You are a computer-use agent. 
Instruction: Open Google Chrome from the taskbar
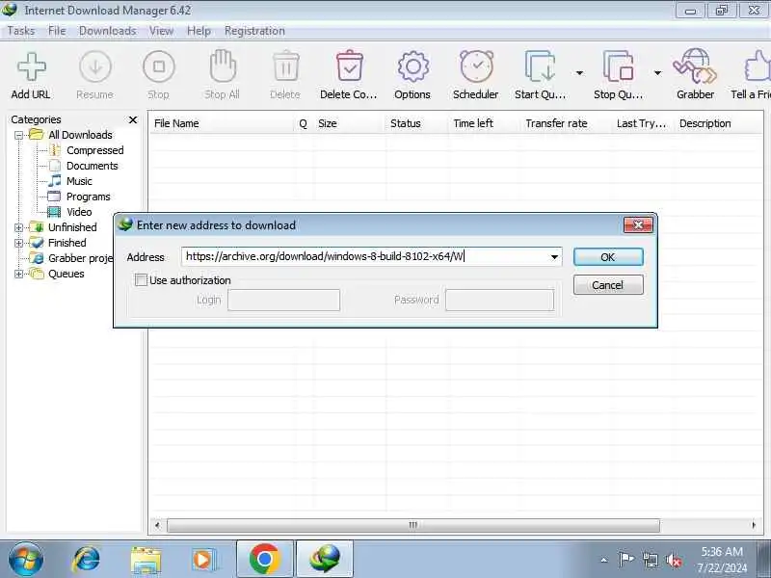(x=264, y=560)
